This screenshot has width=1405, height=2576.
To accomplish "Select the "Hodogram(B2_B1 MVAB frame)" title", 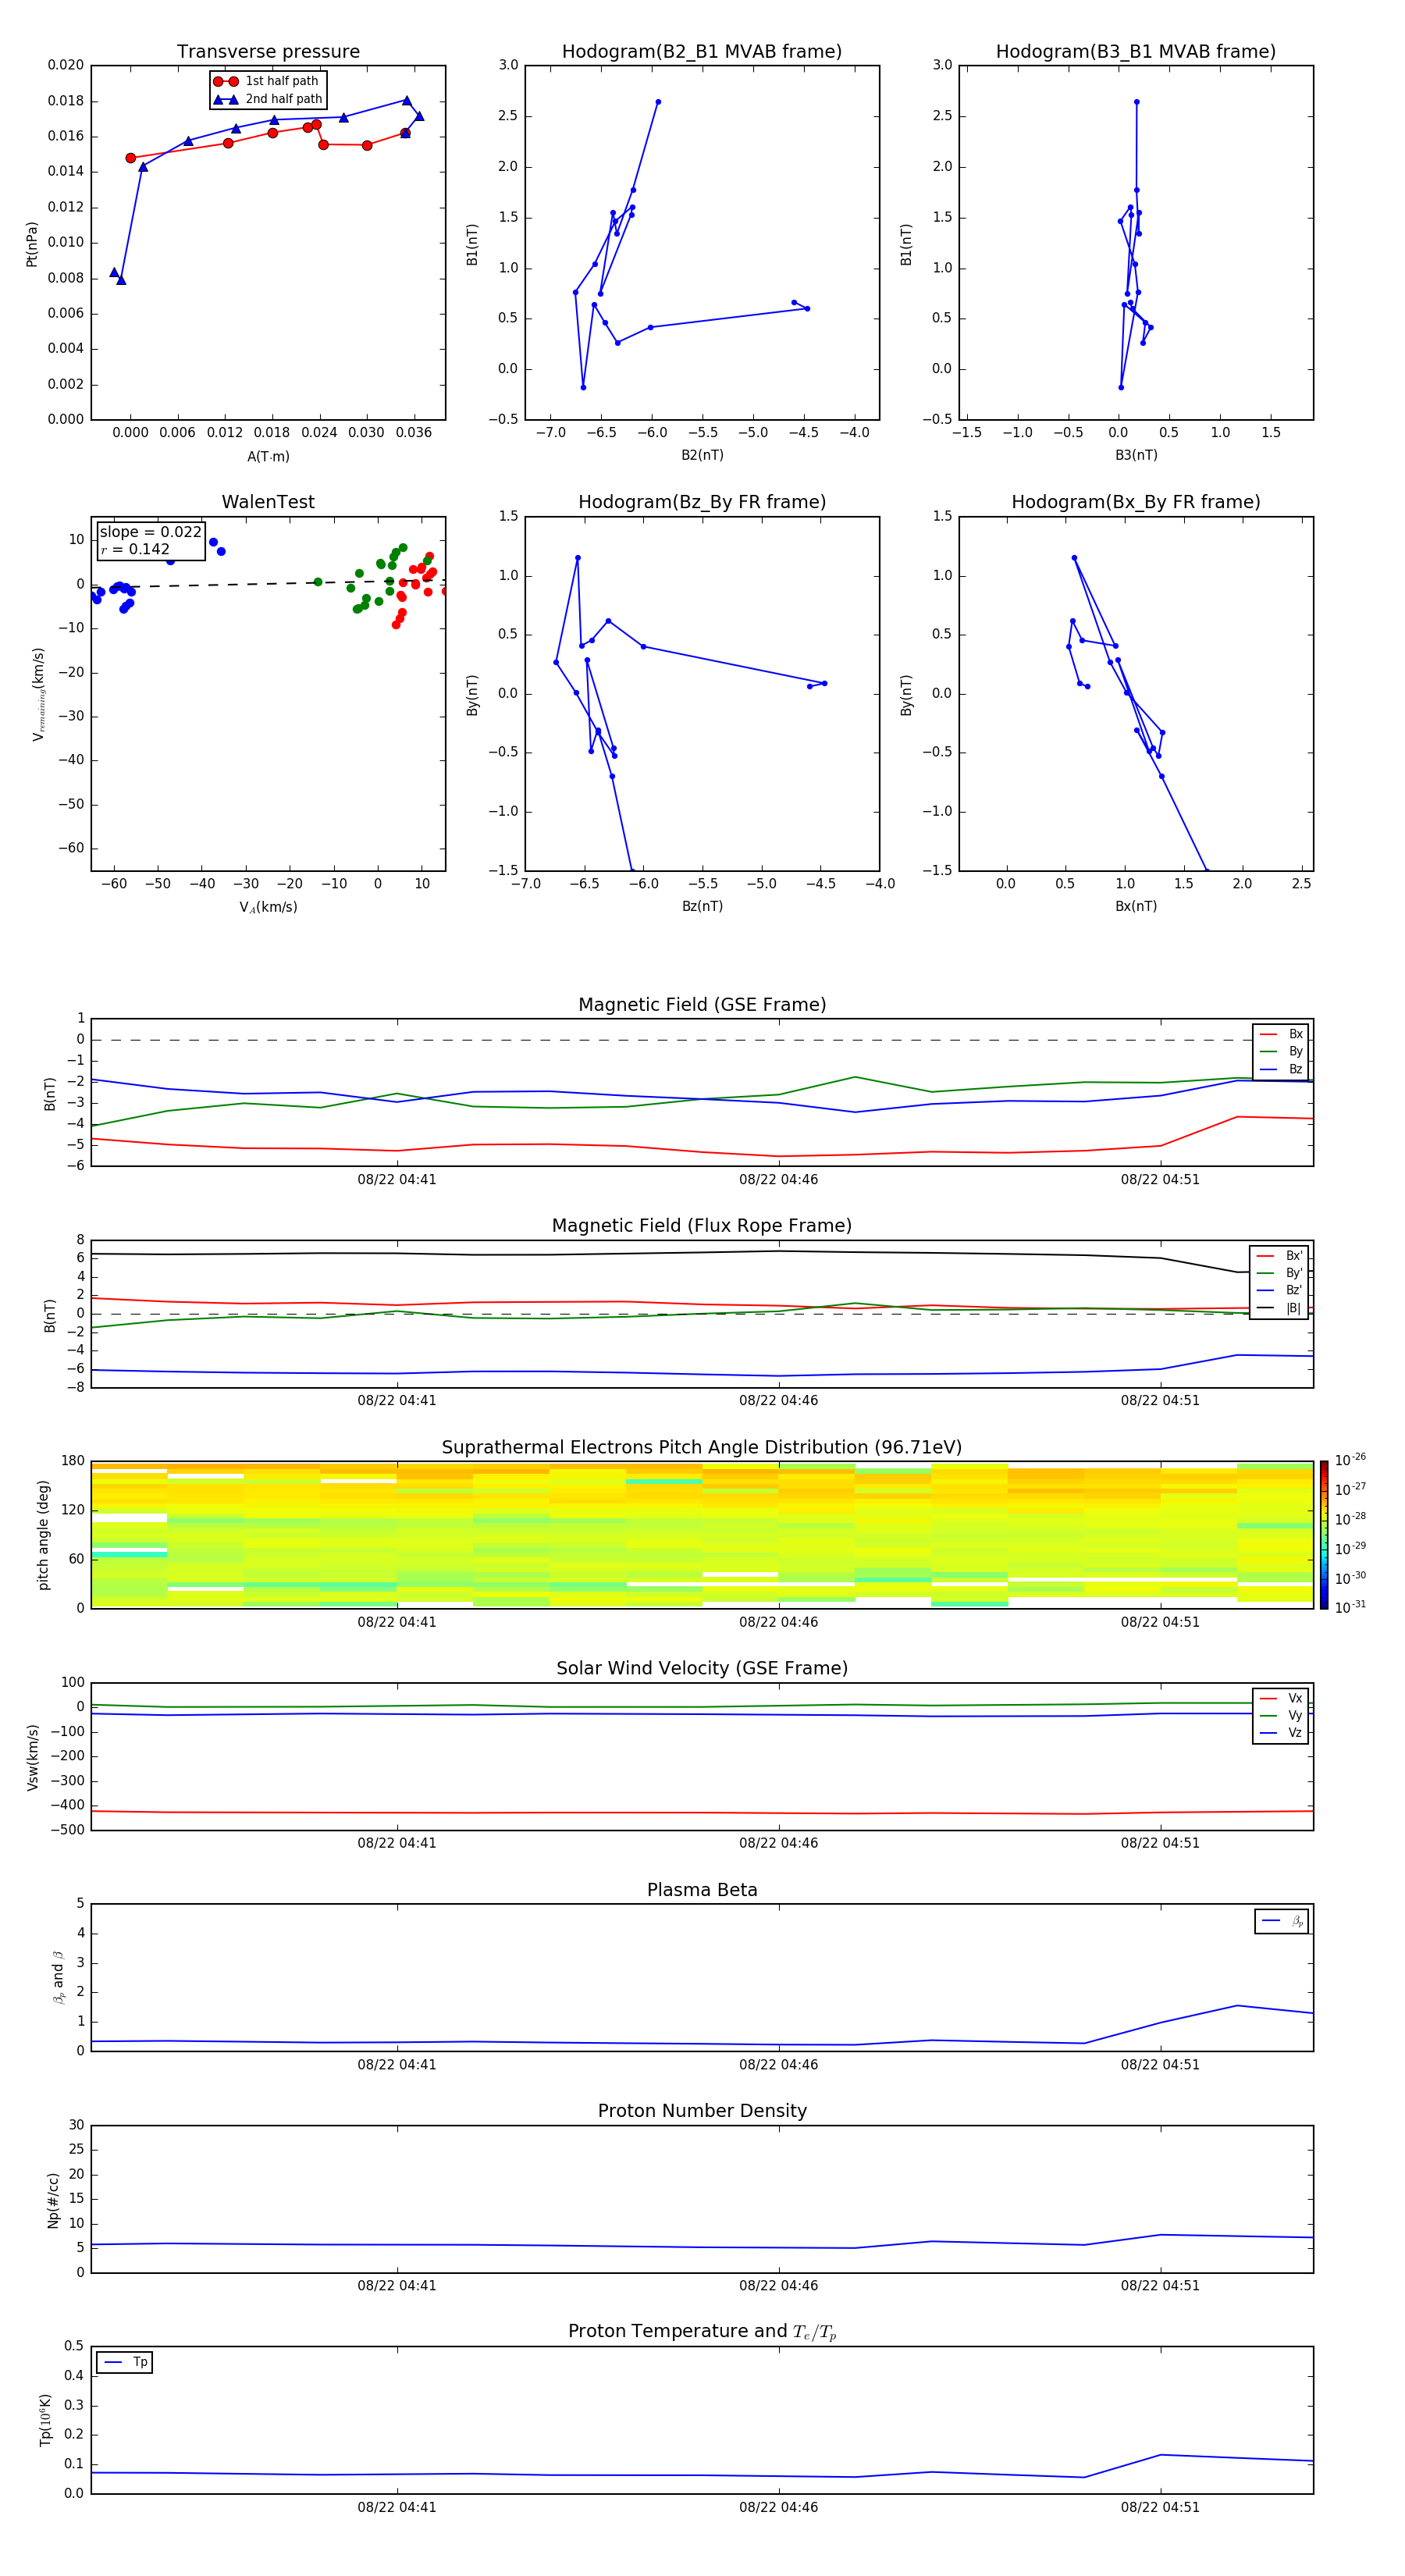I will (701, 52).
